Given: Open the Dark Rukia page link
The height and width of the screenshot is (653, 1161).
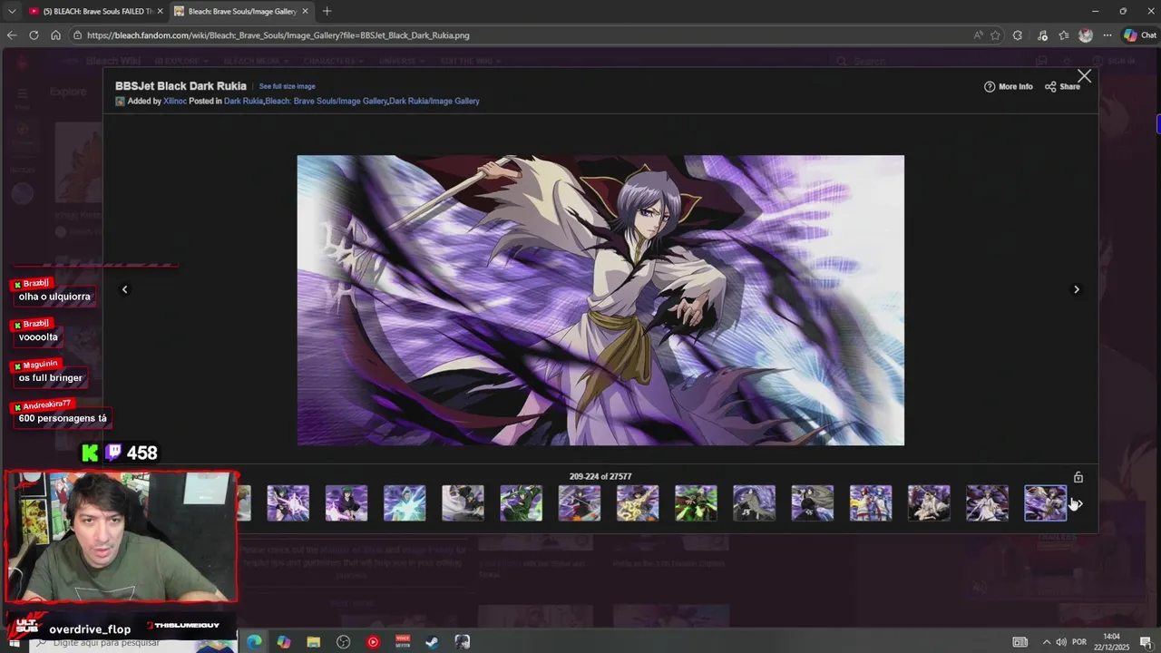Looking at the screenshot, I should [243, 101].
